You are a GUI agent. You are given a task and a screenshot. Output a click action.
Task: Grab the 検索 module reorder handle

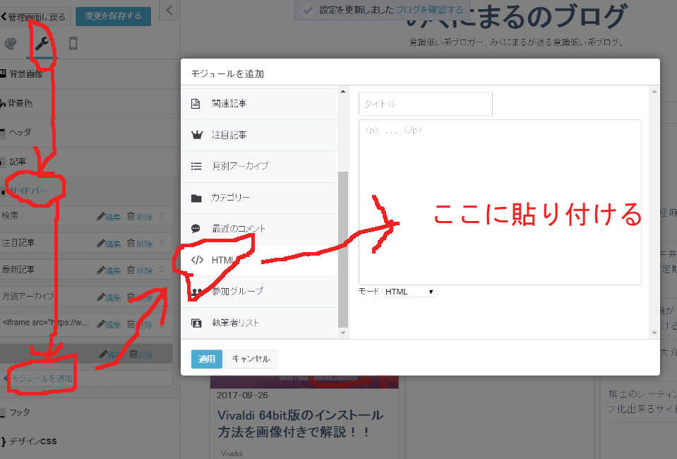pos(162,215)
